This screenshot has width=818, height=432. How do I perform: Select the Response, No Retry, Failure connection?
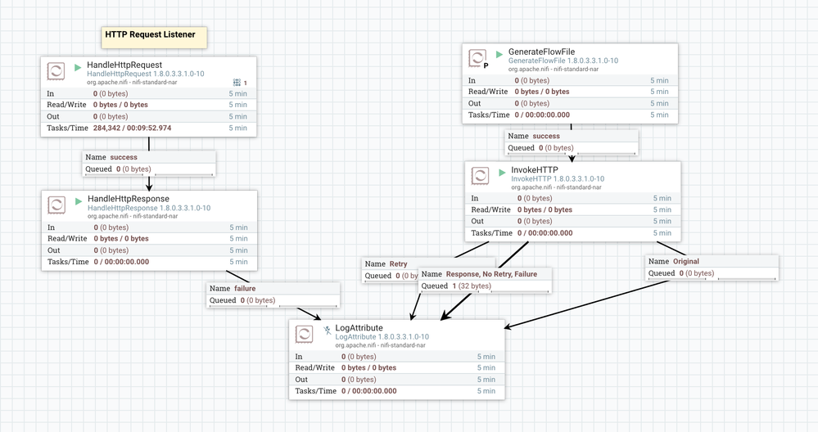[x=486, y=280]
